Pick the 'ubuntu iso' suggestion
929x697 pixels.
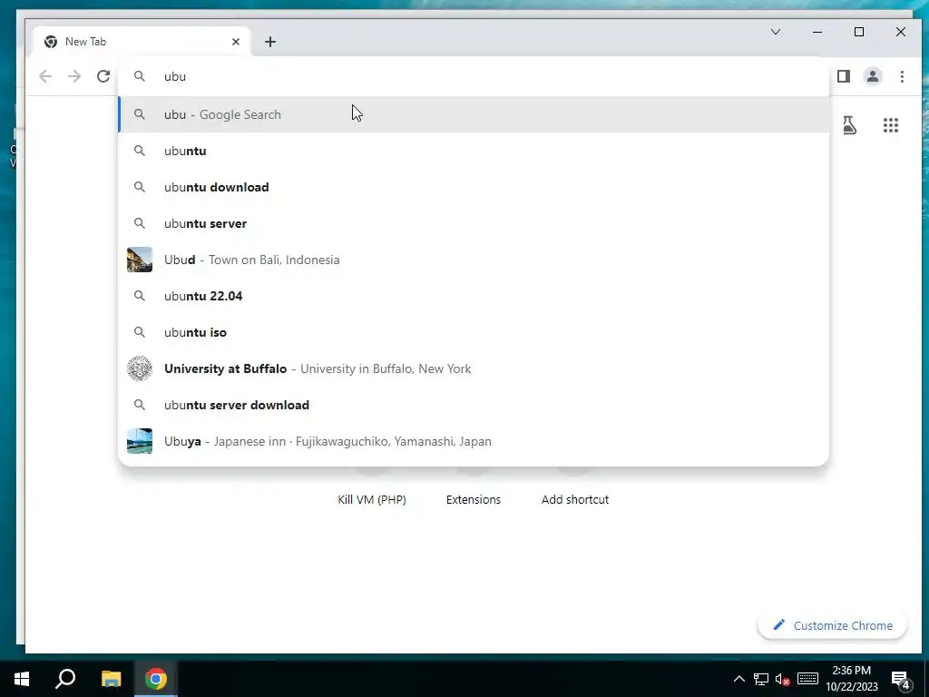click(x=474, y=332)
